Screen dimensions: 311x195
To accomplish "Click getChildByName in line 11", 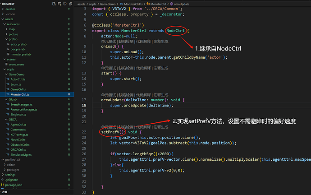I will pos(189,57).
